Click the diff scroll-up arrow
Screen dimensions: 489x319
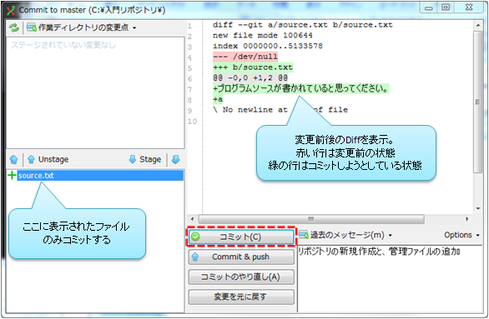point(478,25)
